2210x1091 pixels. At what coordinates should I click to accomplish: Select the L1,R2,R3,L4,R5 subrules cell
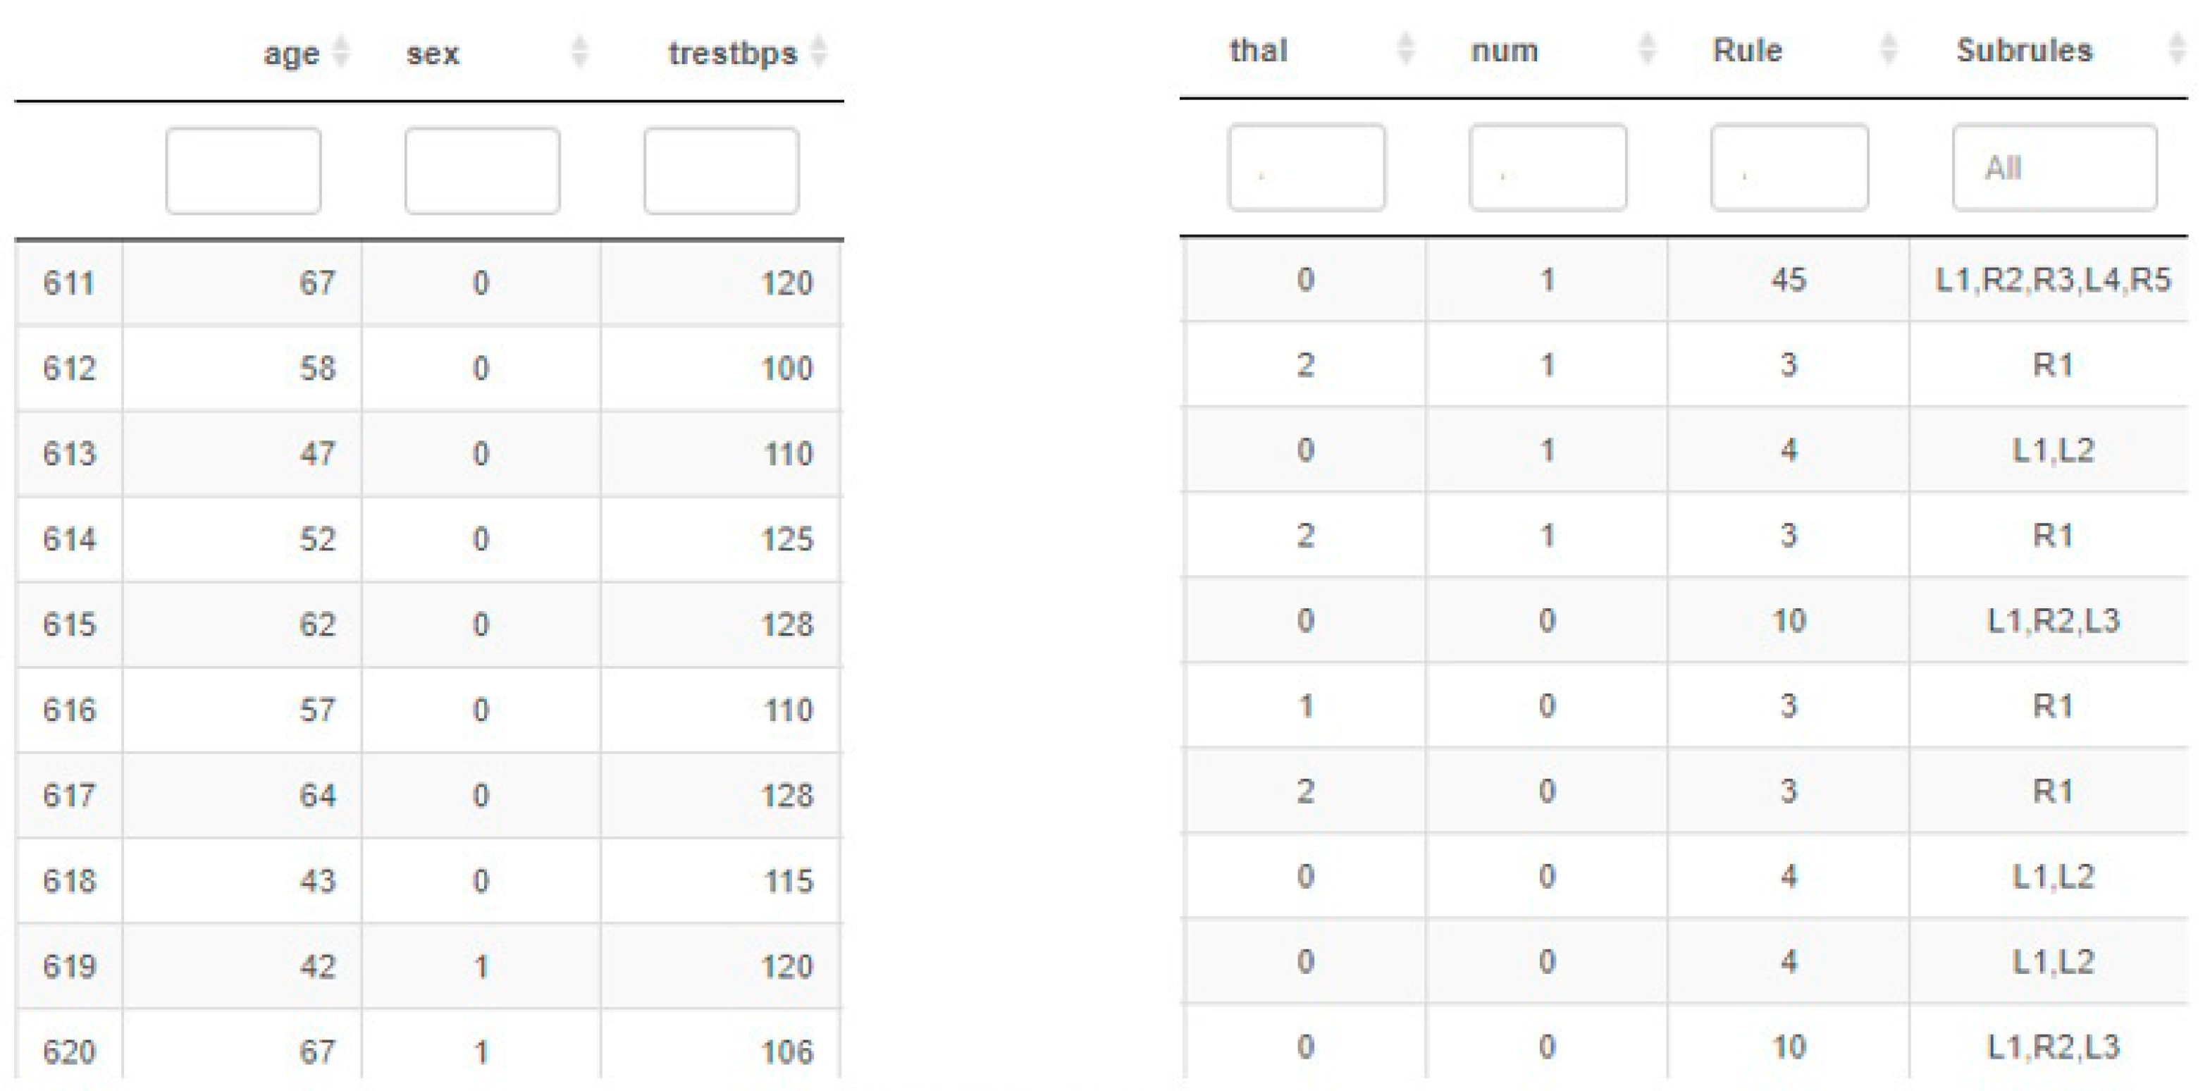point(2053,280)
